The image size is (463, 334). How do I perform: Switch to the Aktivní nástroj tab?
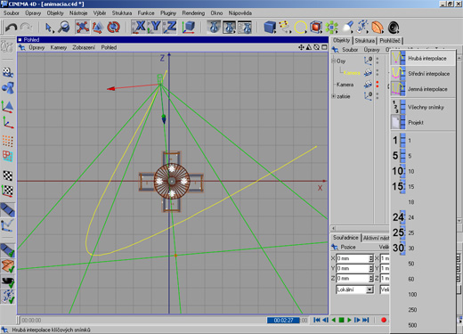376,238
